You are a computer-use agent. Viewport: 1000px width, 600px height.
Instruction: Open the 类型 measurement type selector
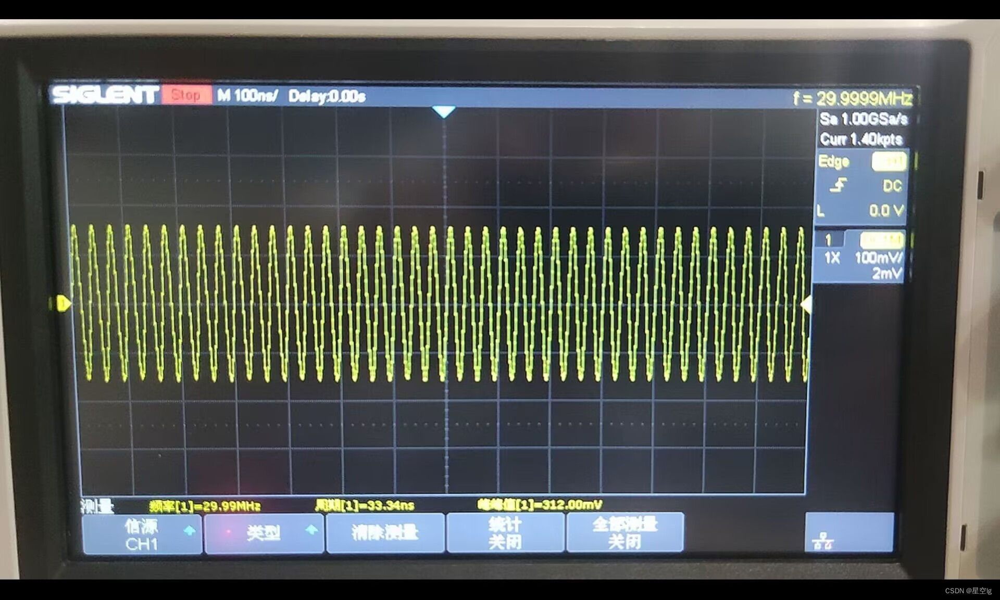[264, 533]
